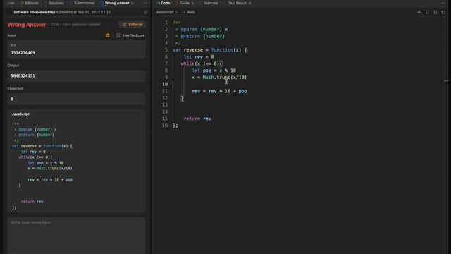Screen dimensions: 451x254
Task: Click the red Wrong Answer heading
Action: click(27, 25)
